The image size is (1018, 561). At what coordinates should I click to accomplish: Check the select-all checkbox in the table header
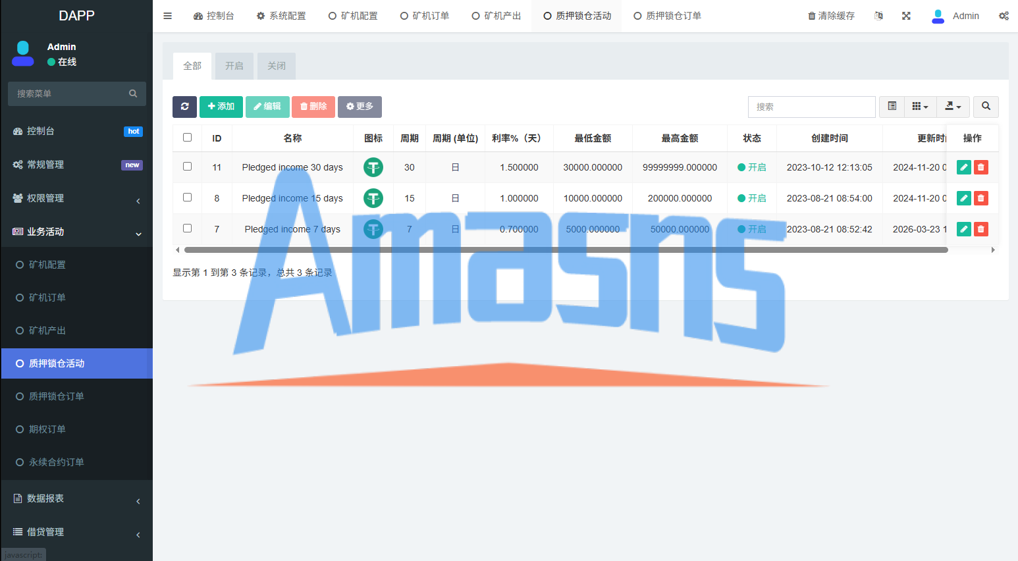[x=187, y=138]
